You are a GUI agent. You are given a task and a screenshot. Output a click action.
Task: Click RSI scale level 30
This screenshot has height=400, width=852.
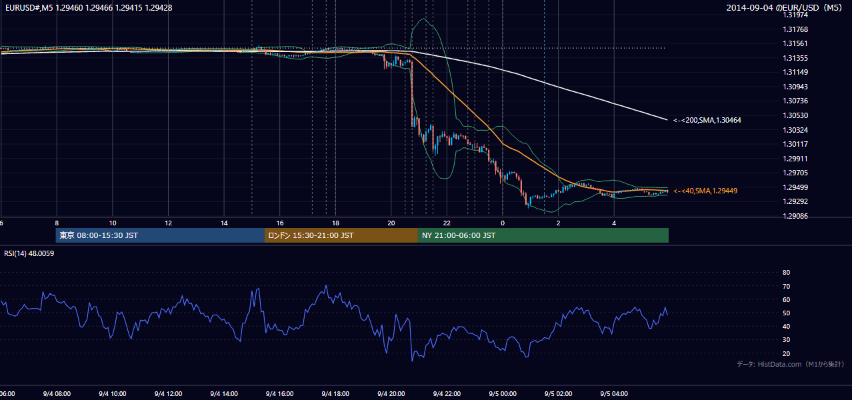click(786, 340)
